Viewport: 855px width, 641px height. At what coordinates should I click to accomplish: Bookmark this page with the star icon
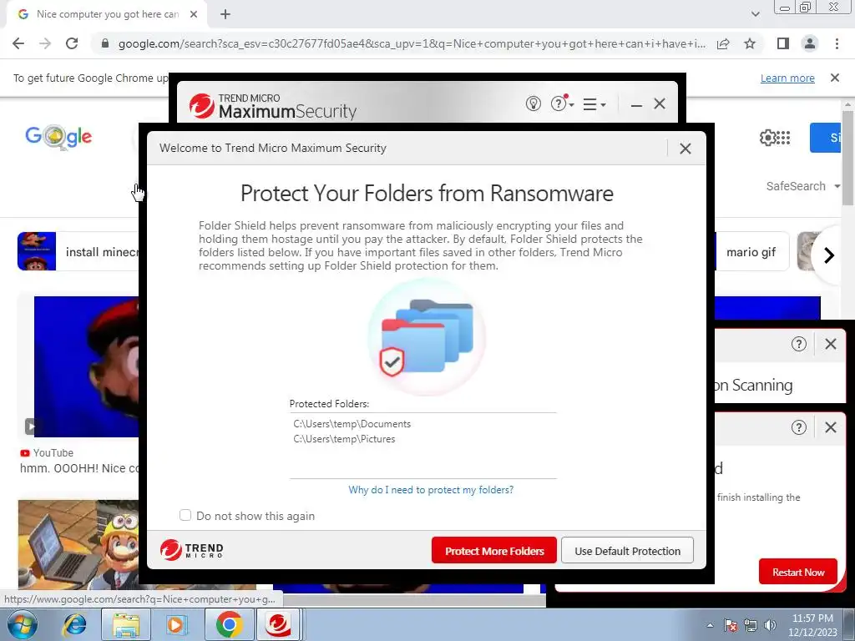[x=750, y=43]
